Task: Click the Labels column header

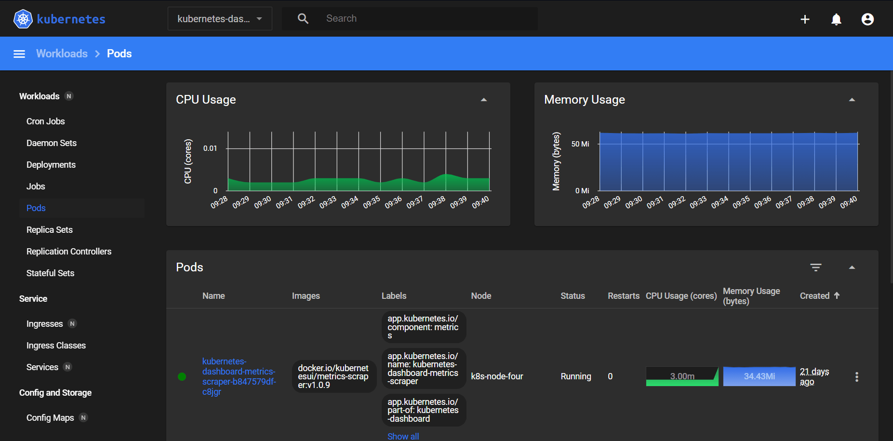Action: pyautogui.click(x=394, y=296)
